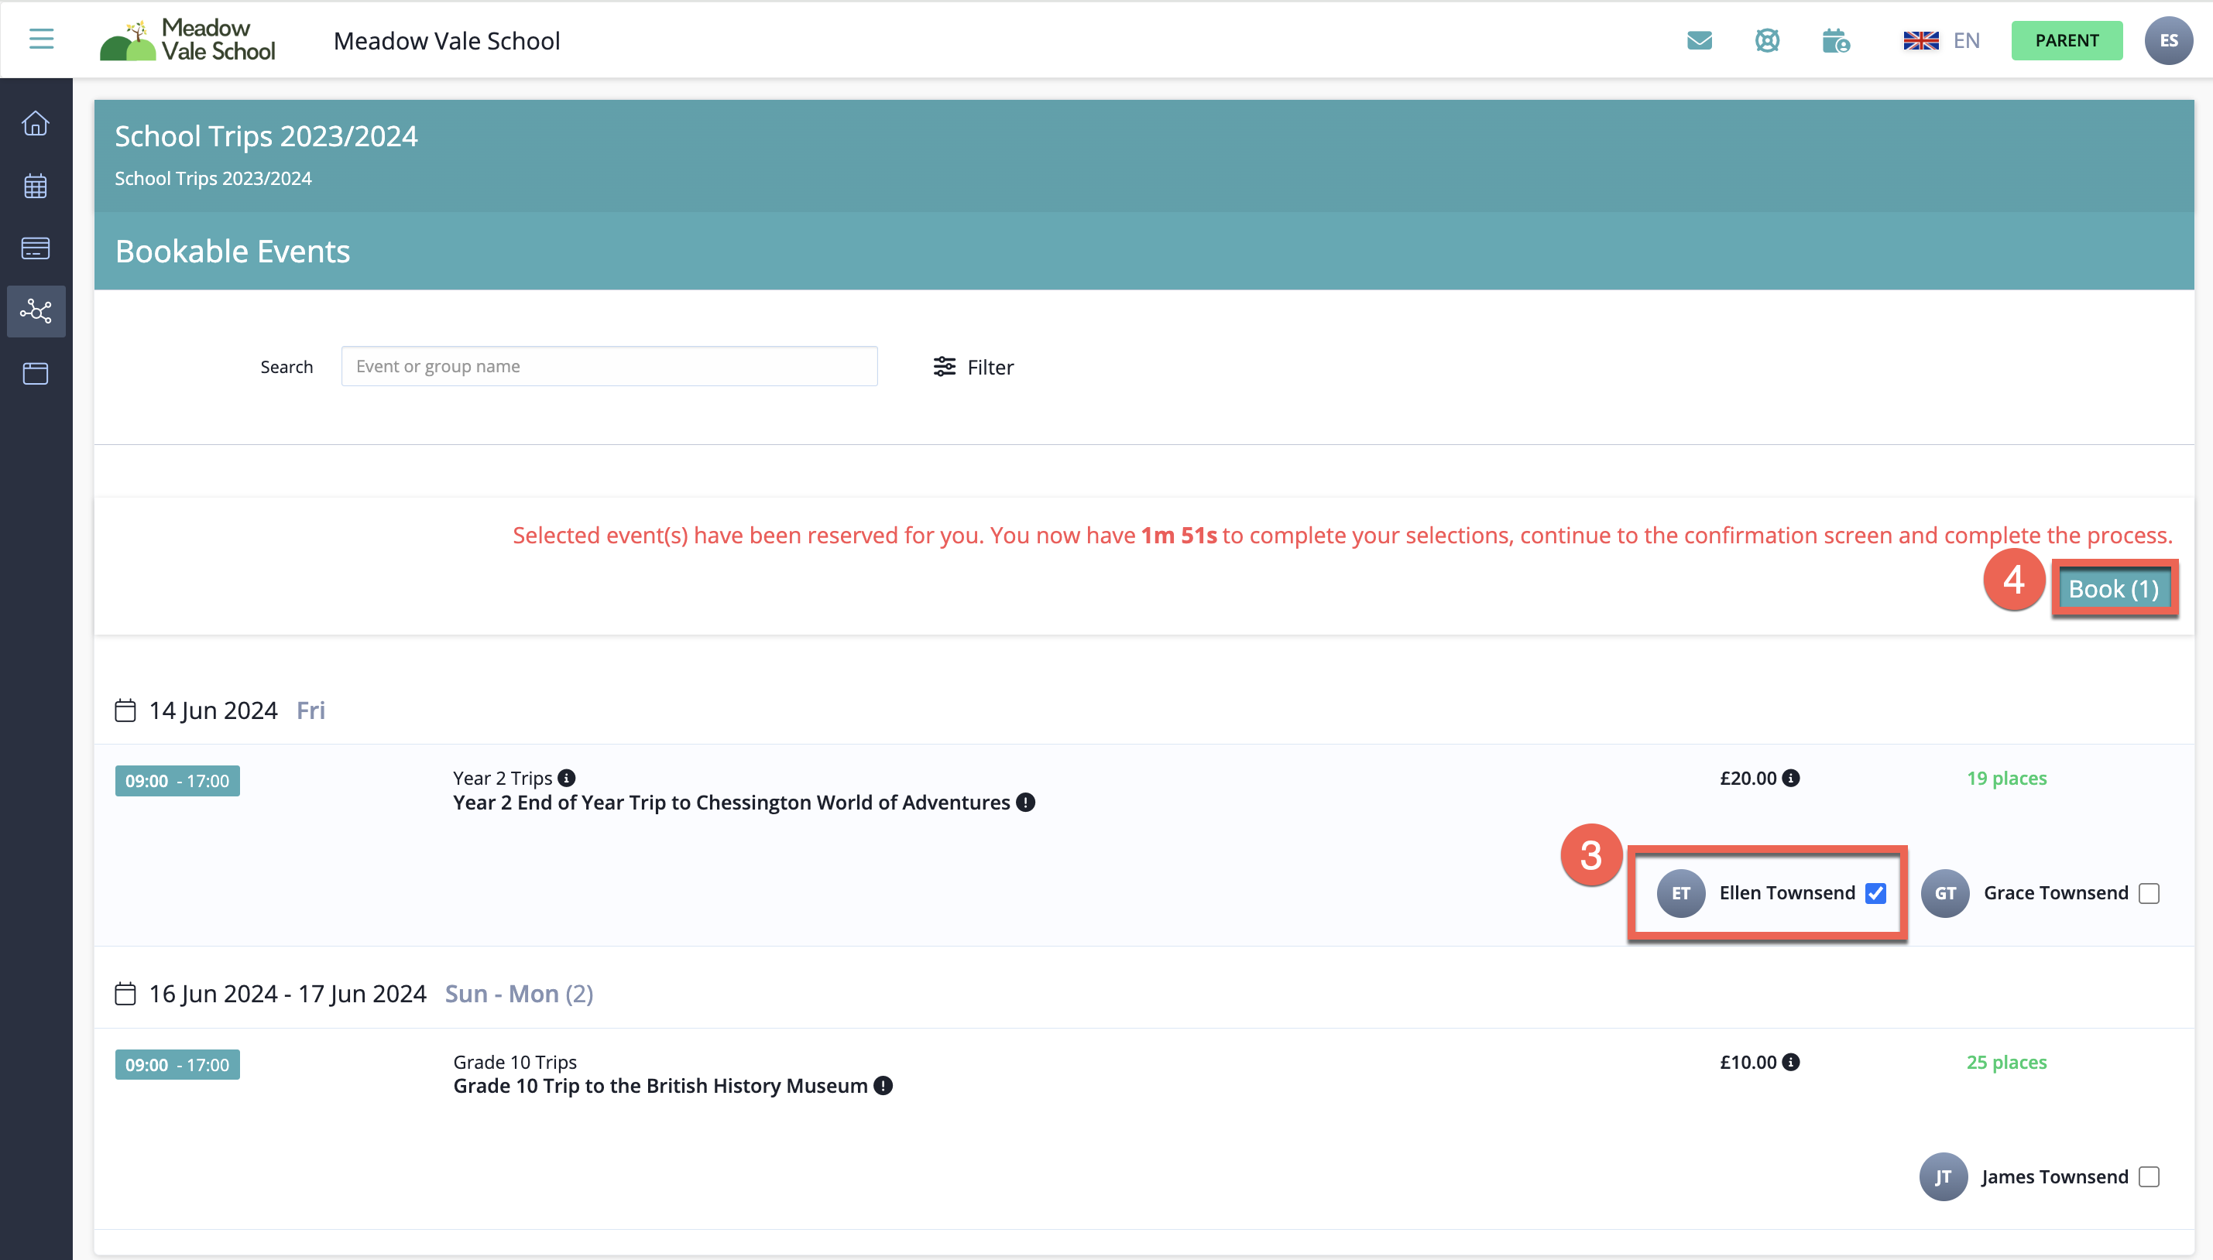The height and width of the screenshot is (1260, 2213).
Task: Open the calendar bookings icon in header
Action: point(1834,41)
